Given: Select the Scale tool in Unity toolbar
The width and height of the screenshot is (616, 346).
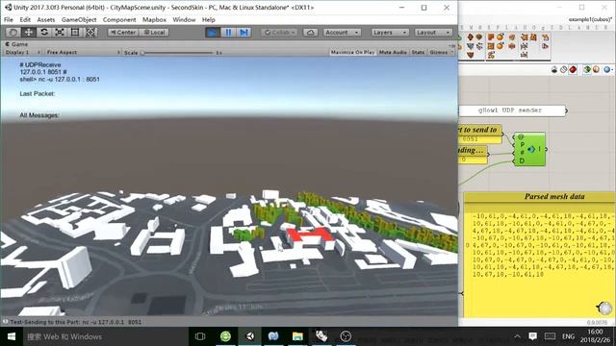Looking at the screenshot, I should pyautogui.click(x=60, y=32).
